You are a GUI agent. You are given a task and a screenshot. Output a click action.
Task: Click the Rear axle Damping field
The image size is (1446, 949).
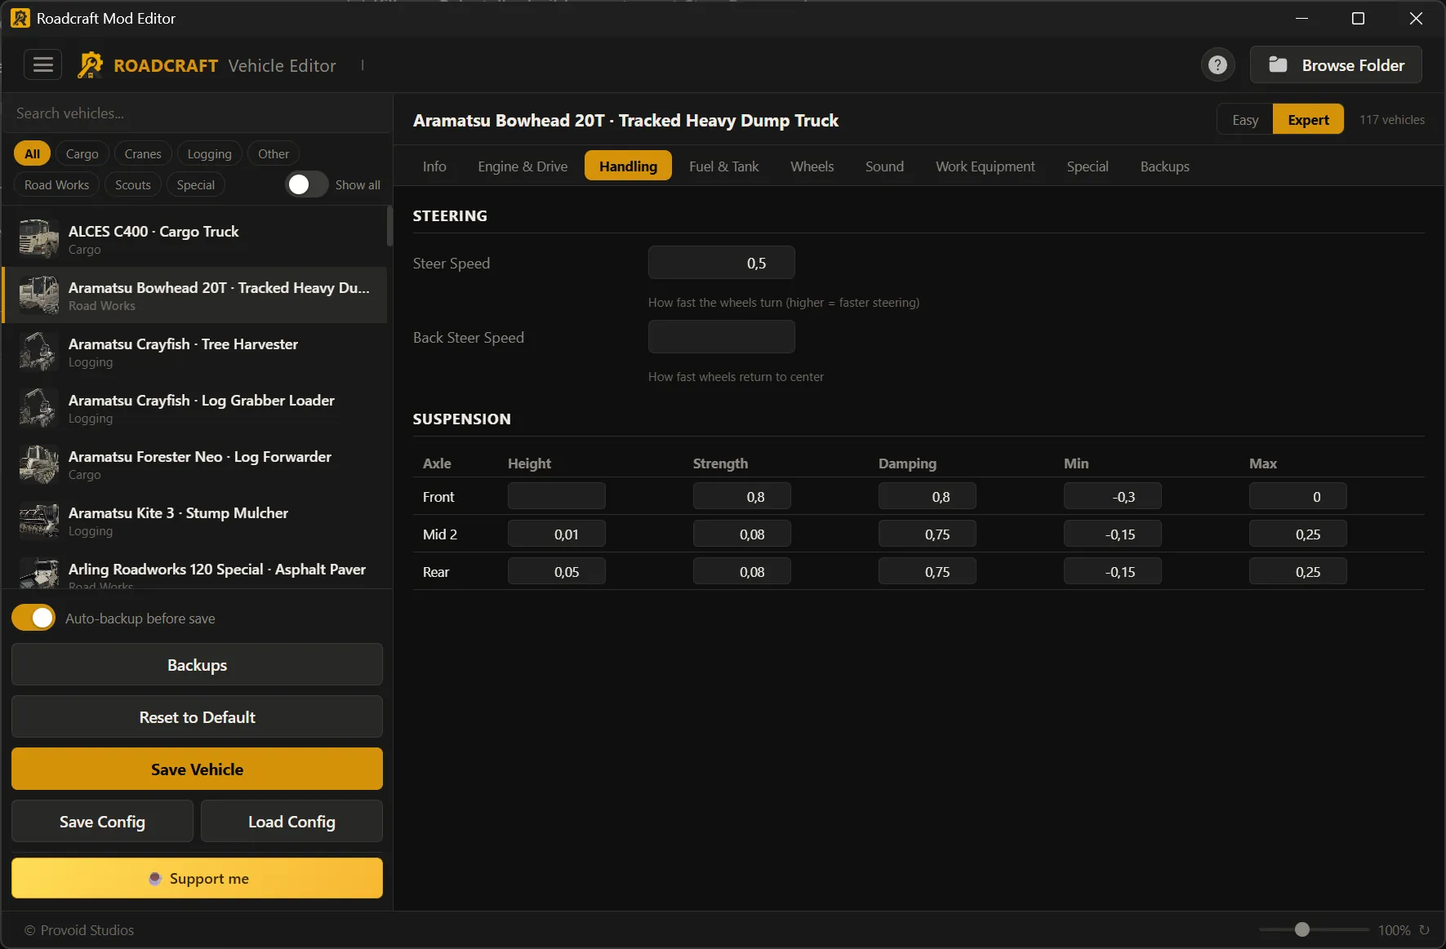(927, 571)
